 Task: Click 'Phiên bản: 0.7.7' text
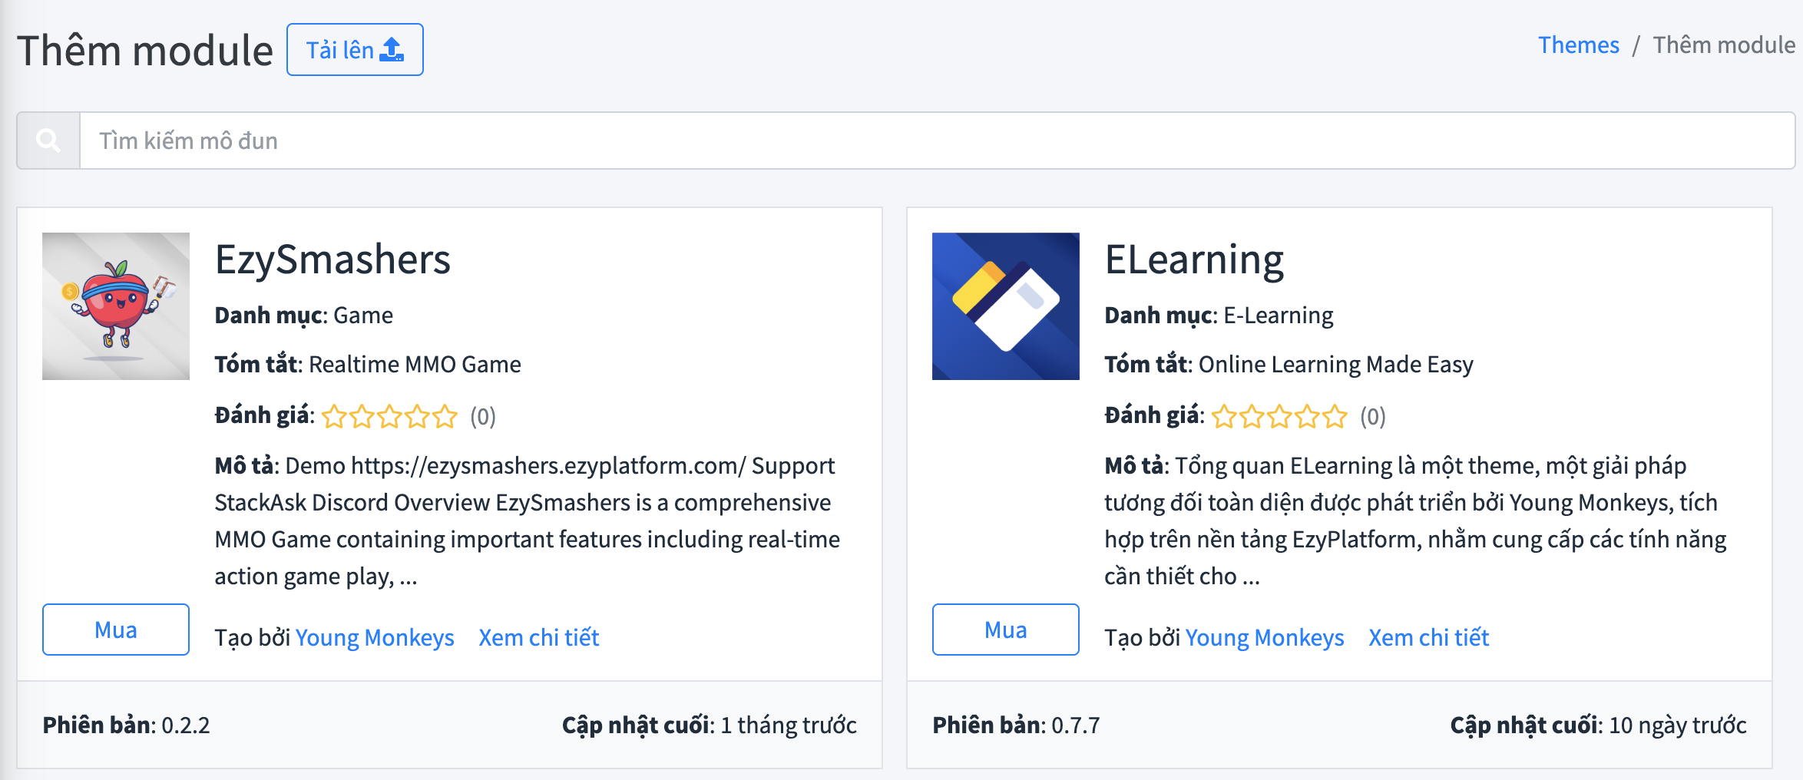(x=1017, y=725)
